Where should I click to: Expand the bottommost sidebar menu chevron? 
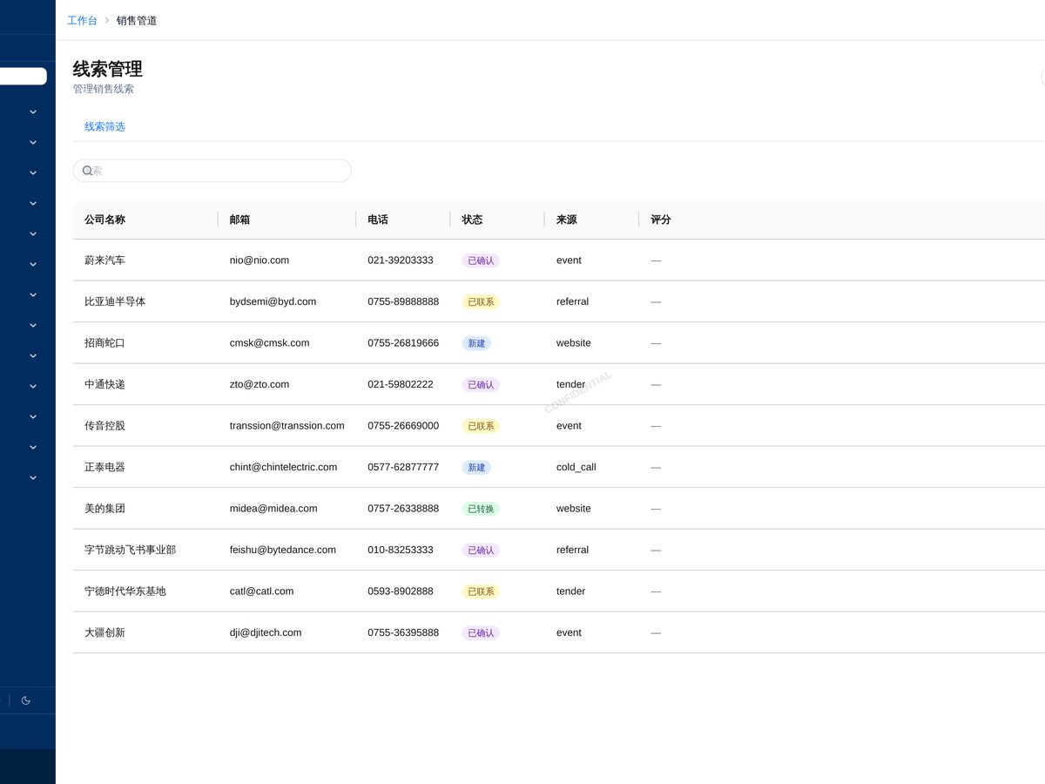pyautogui.click(x=33, y=477)
